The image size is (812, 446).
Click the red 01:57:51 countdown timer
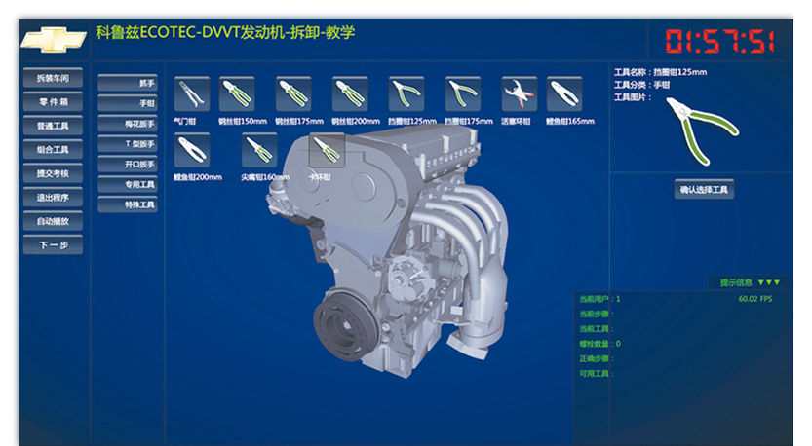[x=719, y=42]
